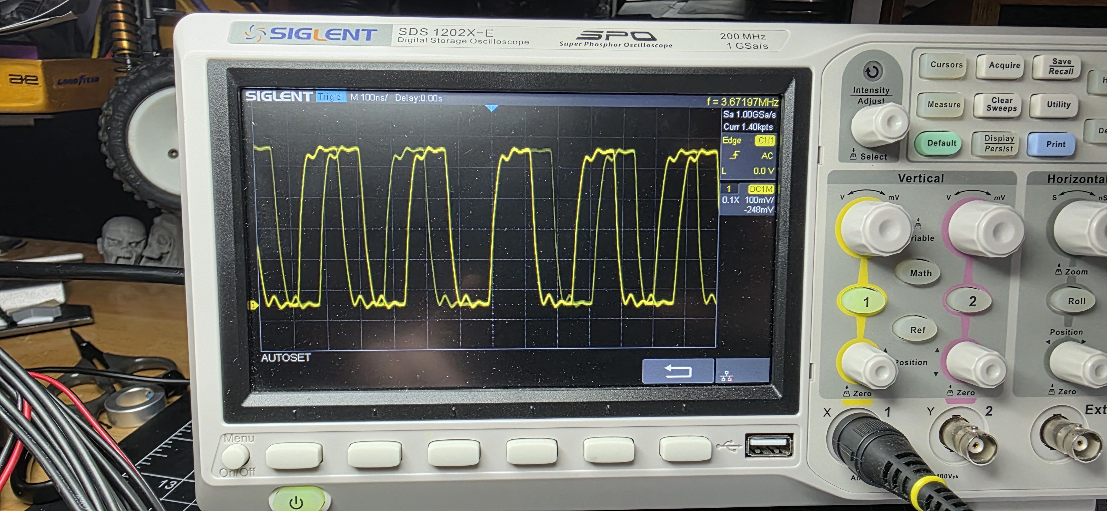
Task: Tap the on-screen back arrow softkey
Action: pyautogui.click(x=678, y=371)
